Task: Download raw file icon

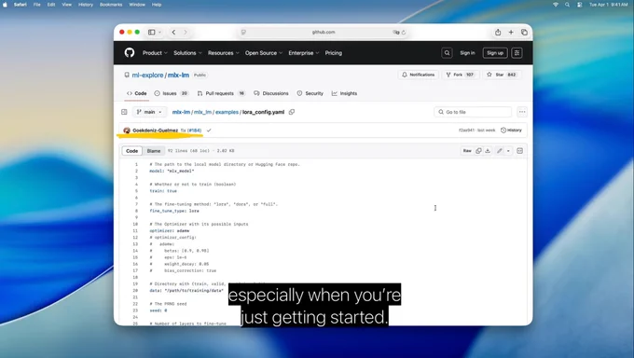Action: 488,151
